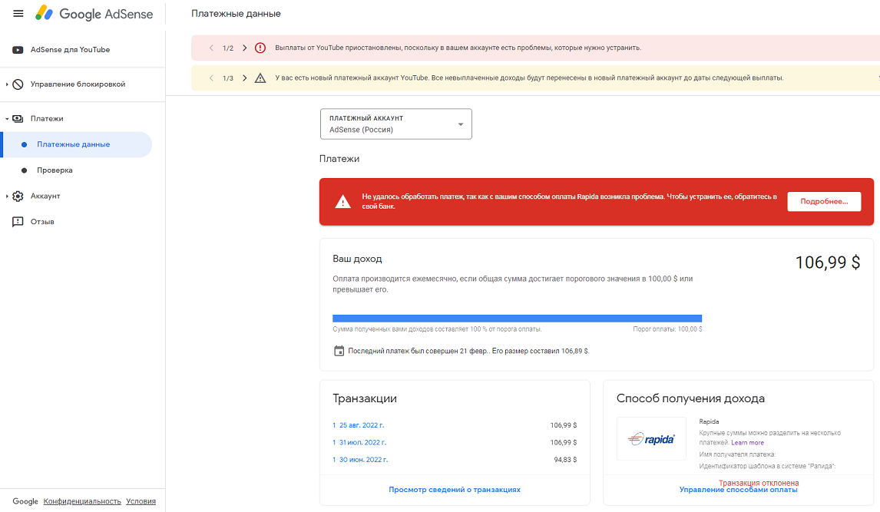Click Порог оплаты: 100,00 $ label
The image size is (880, 512).
coord(667,329)
